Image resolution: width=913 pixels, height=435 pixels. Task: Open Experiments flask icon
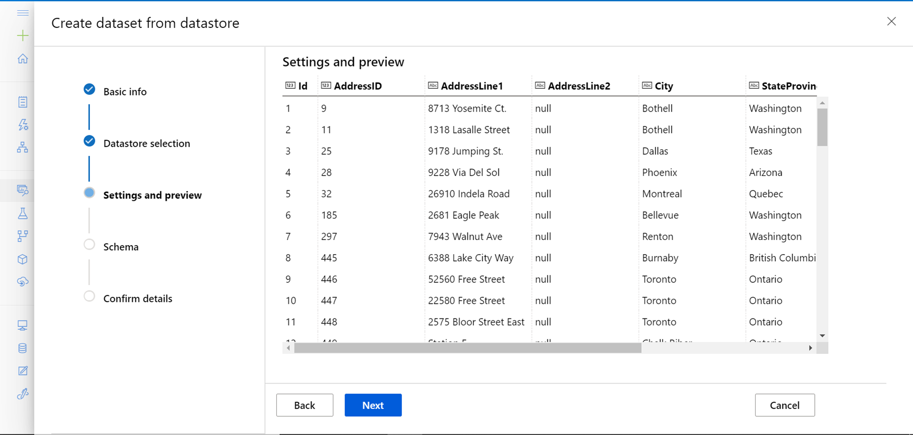22,213
